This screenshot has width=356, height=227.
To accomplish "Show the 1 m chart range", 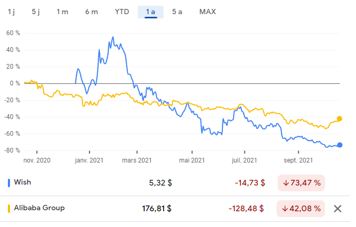I will [63, 12].
